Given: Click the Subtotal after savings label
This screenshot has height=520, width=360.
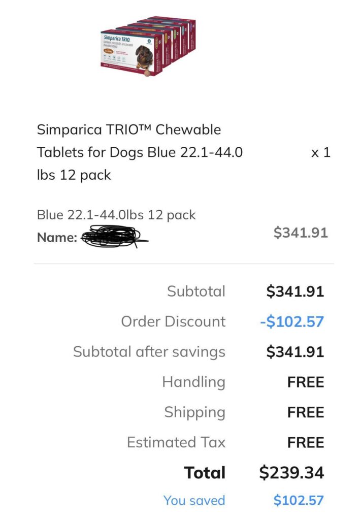Looking at the screenshot, I should pos(149,352).
